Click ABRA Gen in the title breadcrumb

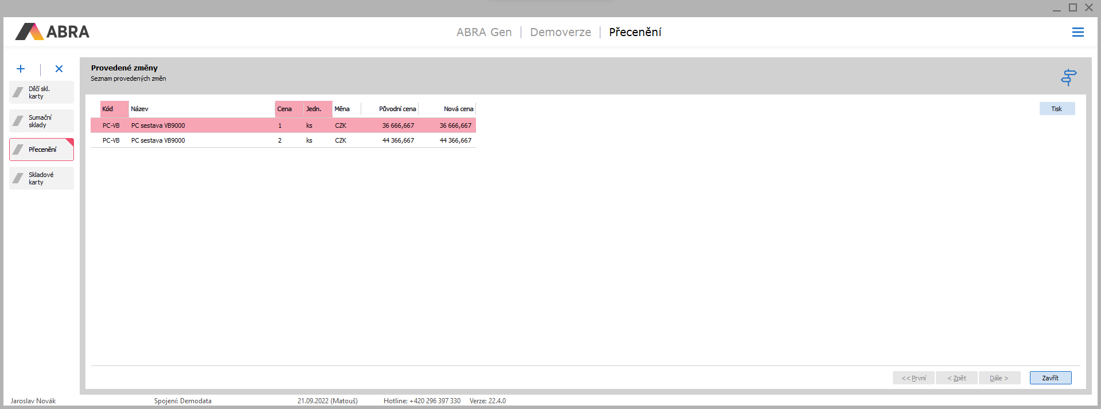[483, 32]
